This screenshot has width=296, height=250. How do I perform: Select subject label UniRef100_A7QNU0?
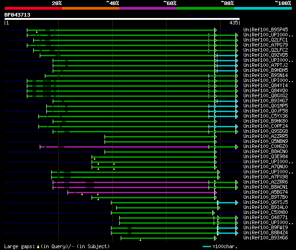265,167
